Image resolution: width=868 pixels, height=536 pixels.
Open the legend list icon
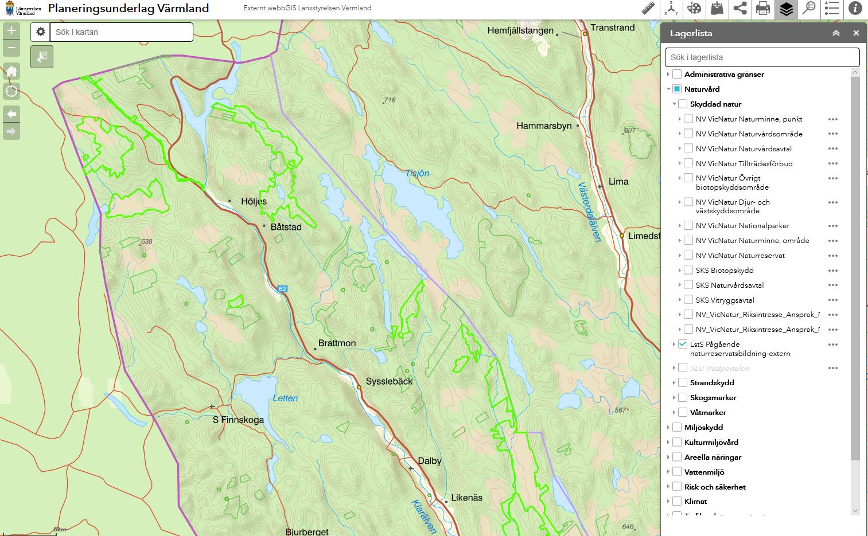coord(832,9)
